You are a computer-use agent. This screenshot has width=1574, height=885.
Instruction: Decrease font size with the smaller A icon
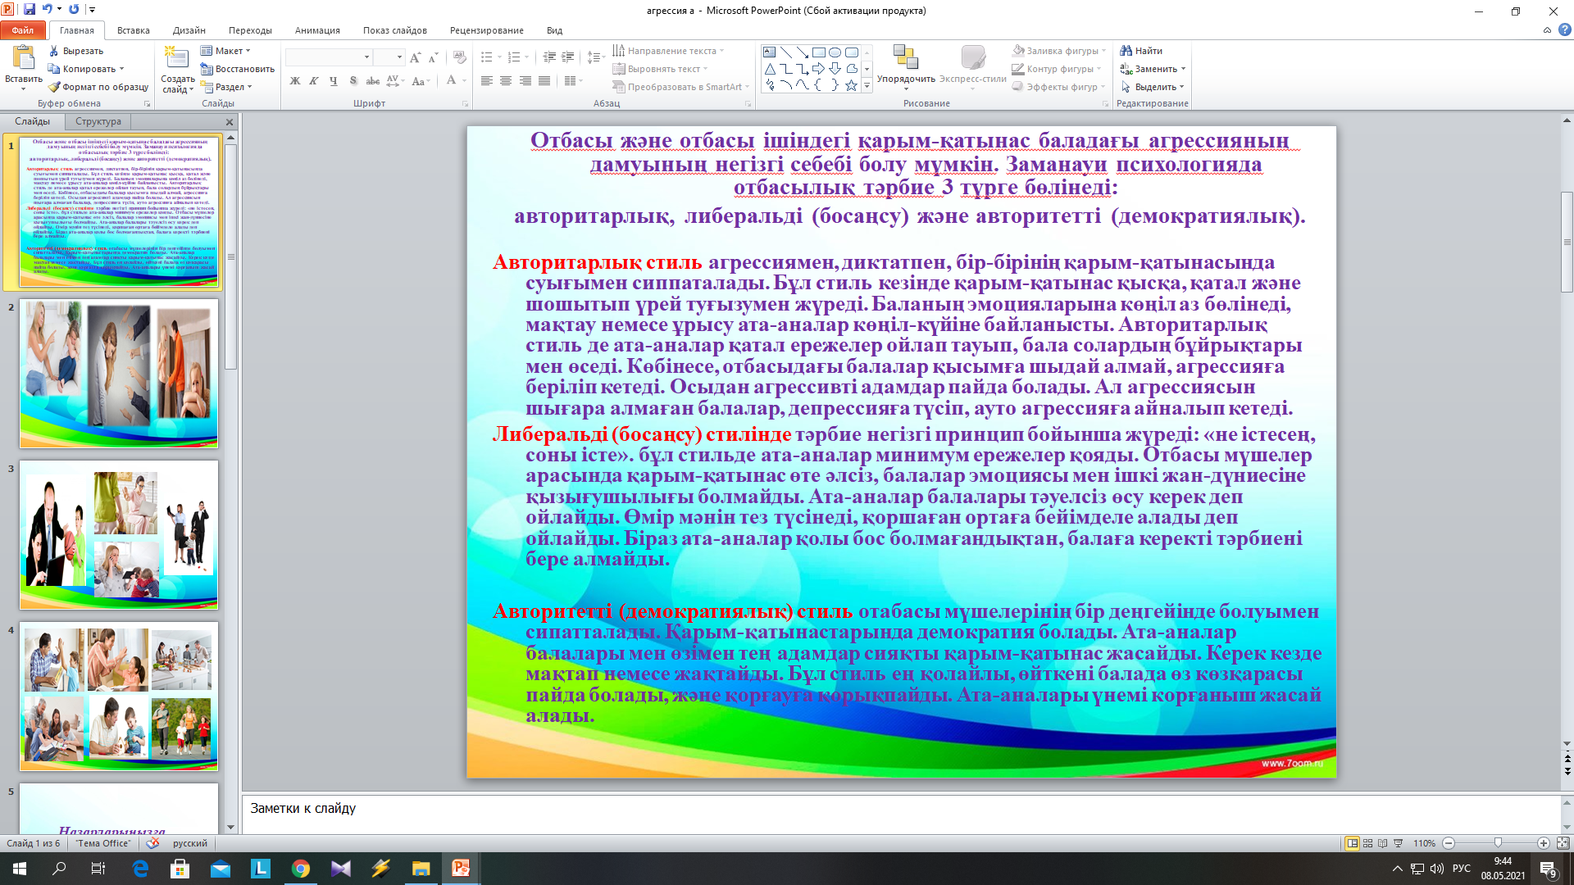433,57
